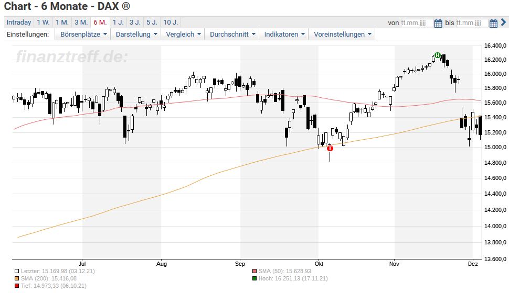Click 'Letzter: 15.169,98 (03.12.21)' legend text

click(58, 271)
